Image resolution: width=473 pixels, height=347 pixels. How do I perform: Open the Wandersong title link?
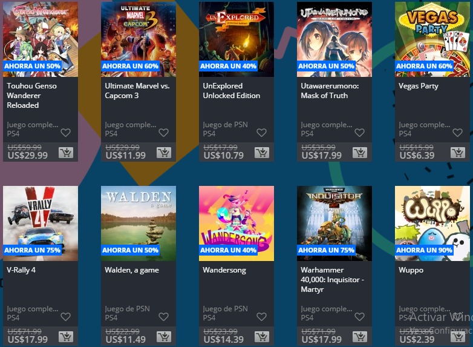[x=224, y=270]
